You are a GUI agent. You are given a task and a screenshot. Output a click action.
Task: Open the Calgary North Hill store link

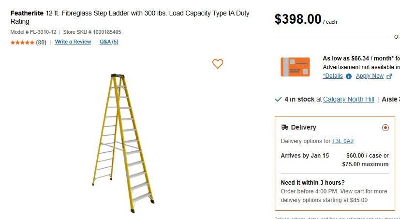coord(349,99)
